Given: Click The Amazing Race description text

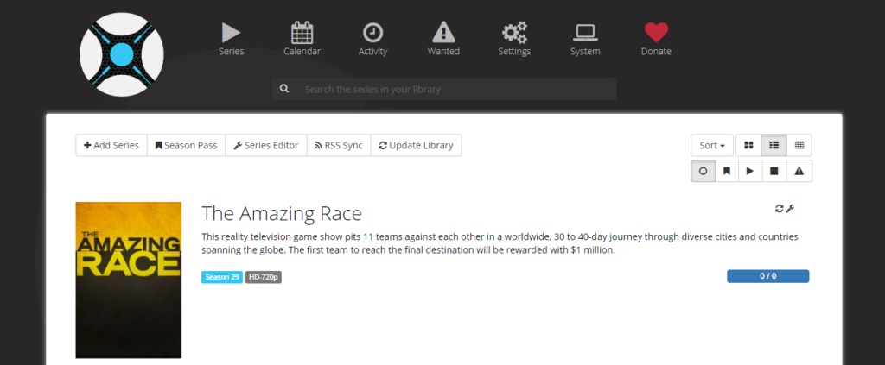Looking at the screenshot, I should [x=500, y=243].
